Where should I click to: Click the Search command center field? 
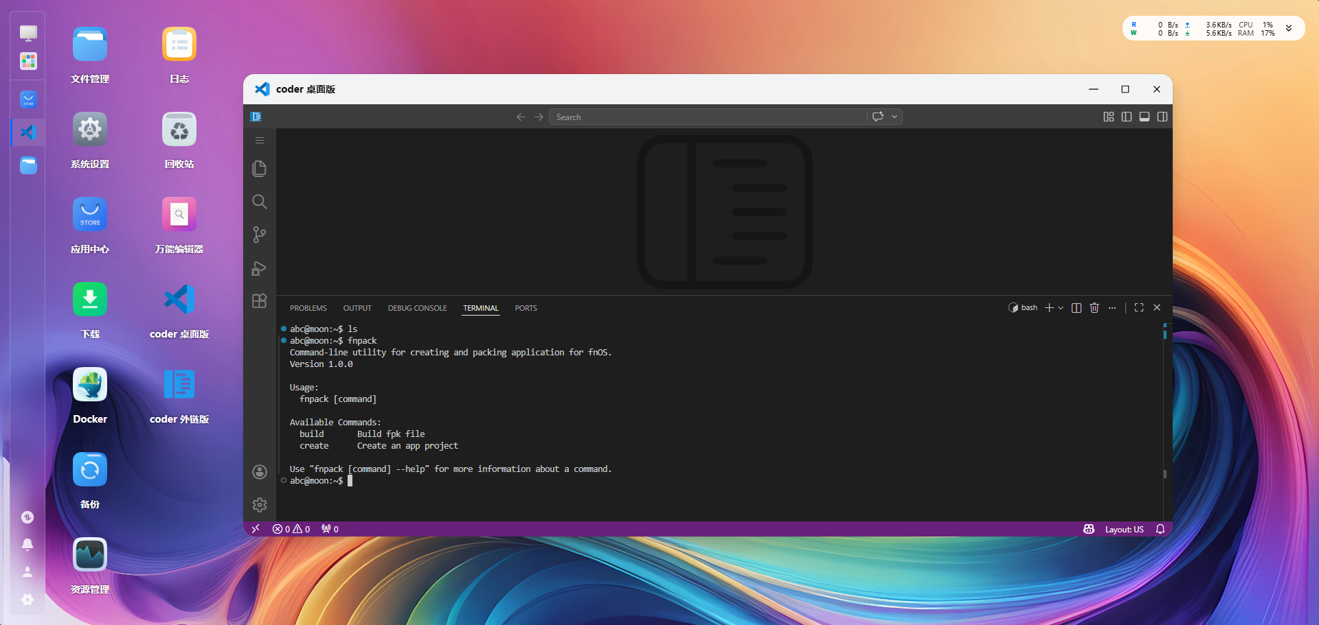pos(708,117)
